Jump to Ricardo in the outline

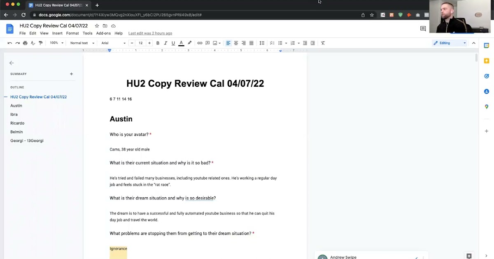pyautogui.click(x=17, y=123)
